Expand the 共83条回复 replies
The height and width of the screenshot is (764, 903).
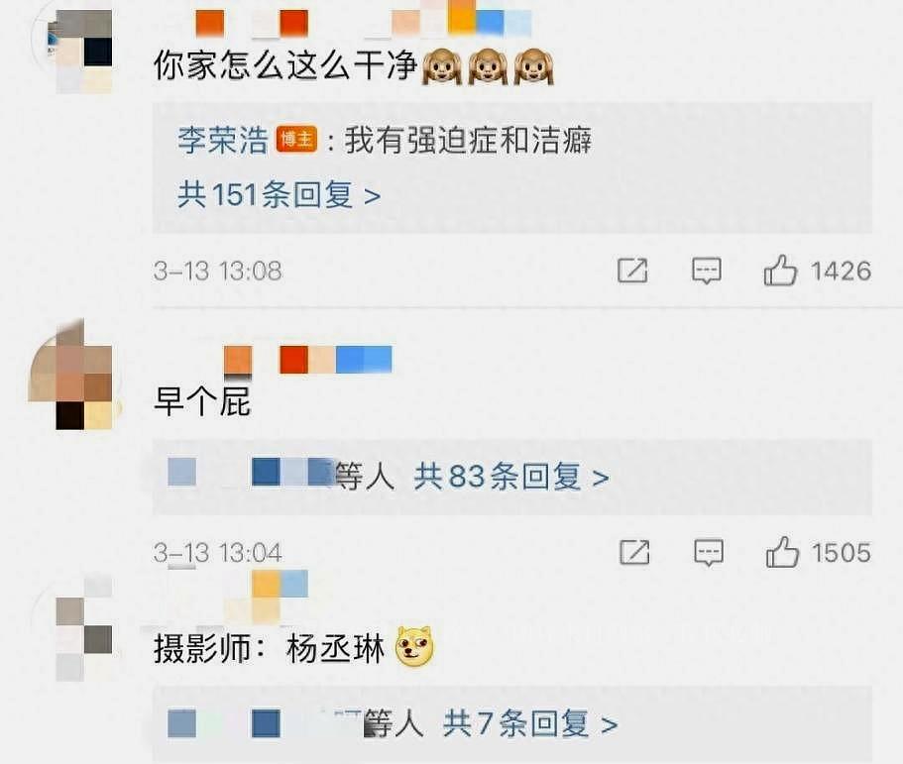point(510,477)
